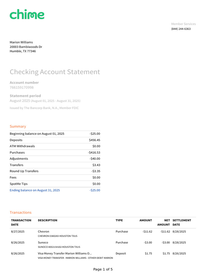Click the Round Up Transfers amount -$3.35
The width and height of the screenshot is (206, 274).
(x=96, y=171)
